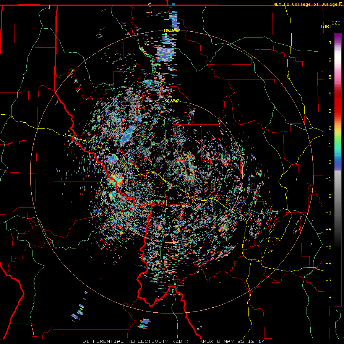
Task: Select the 3 dB scale label
Action: click(330, 111)
